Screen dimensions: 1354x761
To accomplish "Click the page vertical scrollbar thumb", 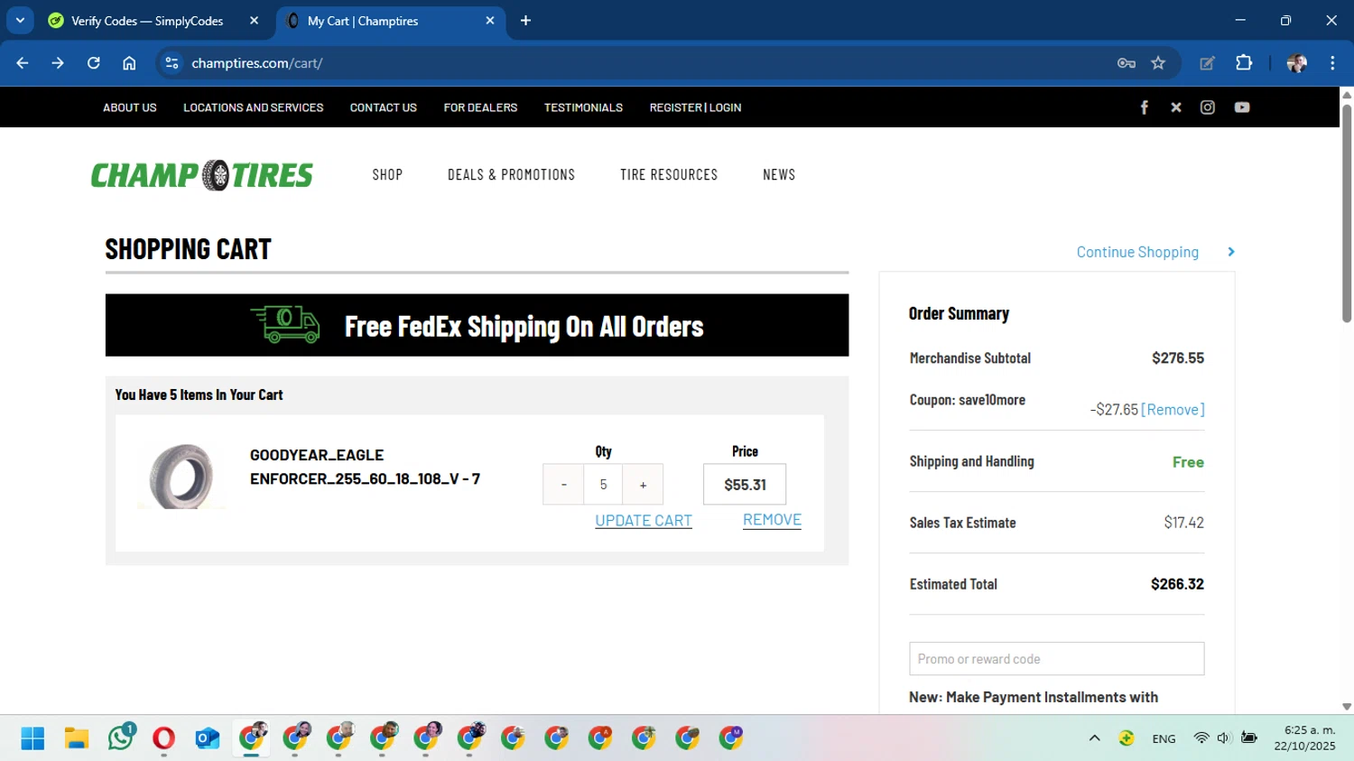I will tap(1347, 213).
